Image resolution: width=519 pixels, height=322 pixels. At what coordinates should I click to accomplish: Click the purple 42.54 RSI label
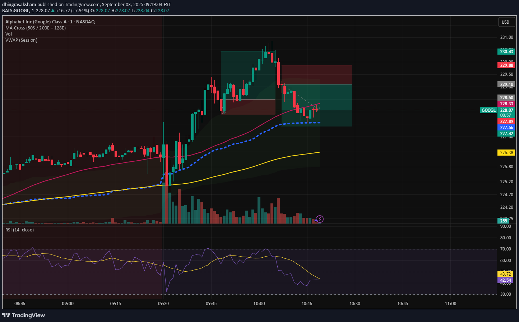[506, 280]
